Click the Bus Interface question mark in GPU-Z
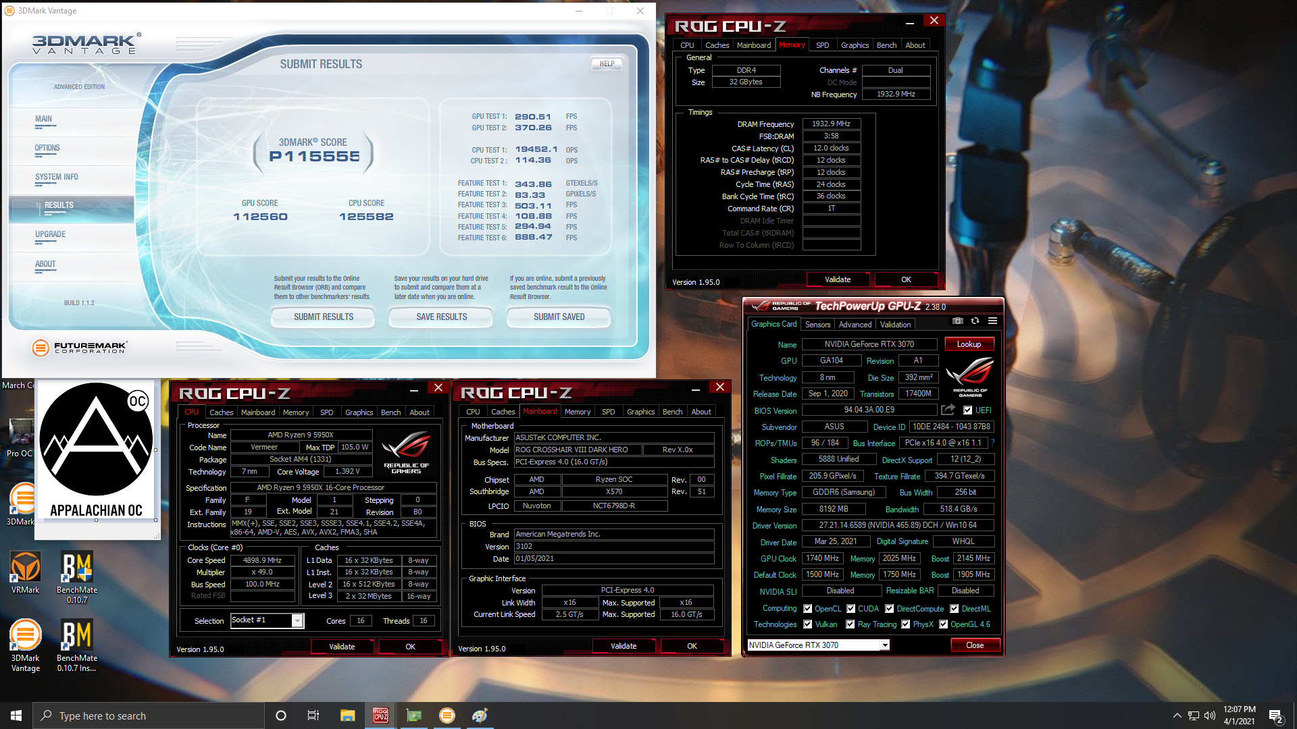 click(x=993, y=443)
